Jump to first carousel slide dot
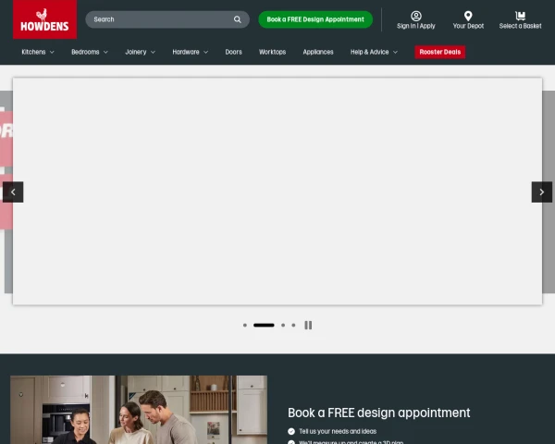 pyautogui.click(x=245, y=325)
